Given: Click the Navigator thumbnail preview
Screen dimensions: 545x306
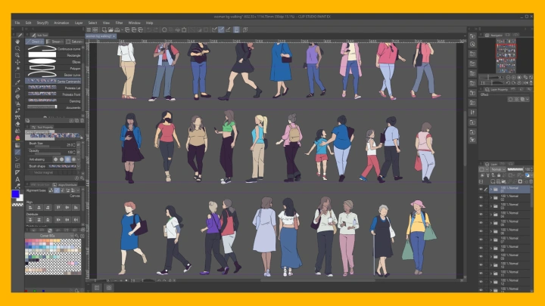Looking at the screenshot, I should tap(506, 55).
